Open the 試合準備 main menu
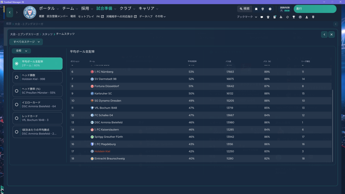The height and width of the screenshot is (194, 345). [x=104, y=9]
